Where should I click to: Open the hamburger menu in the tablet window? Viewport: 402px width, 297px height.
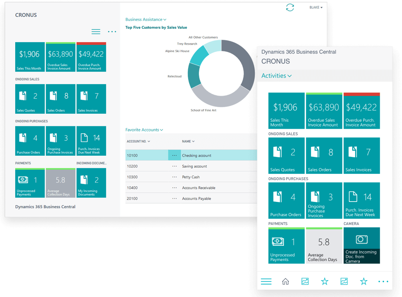point(96,32)
